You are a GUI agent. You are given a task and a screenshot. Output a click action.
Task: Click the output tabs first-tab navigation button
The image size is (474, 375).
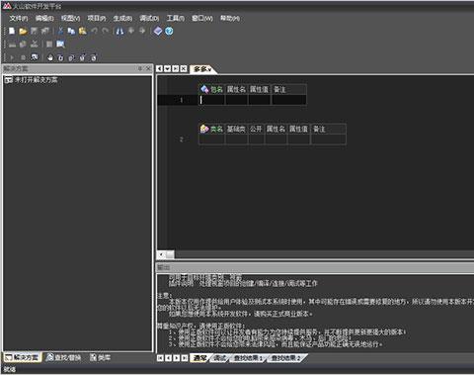160,358
